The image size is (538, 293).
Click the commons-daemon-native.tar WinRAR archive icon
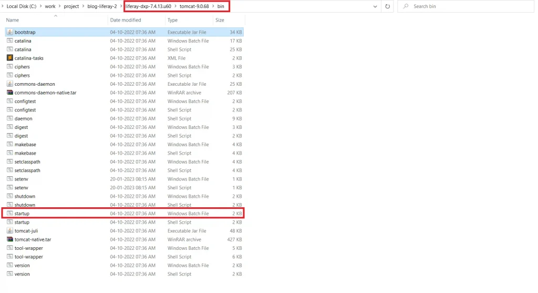coord(10,93)
